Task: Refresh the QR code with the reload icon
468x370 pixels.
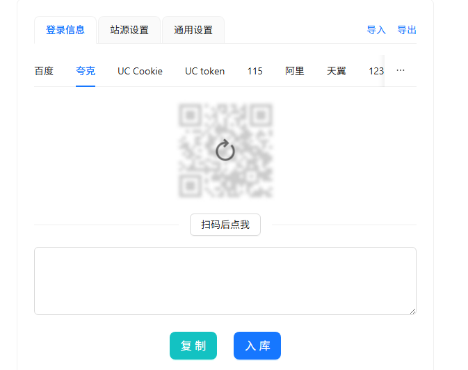Action: [x=225, y=150]
